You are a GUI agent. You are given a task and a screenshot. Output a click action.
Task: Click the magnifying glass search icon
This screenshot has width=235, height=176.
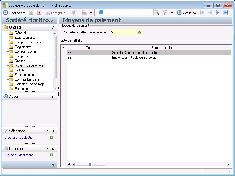pyautogui.click(x=157, y=13)
